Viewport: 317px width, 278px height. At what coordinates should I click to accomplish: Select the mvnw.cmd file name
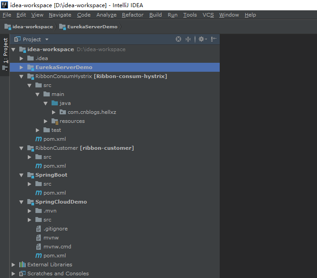pyautogui.click(x=57, y=247)
